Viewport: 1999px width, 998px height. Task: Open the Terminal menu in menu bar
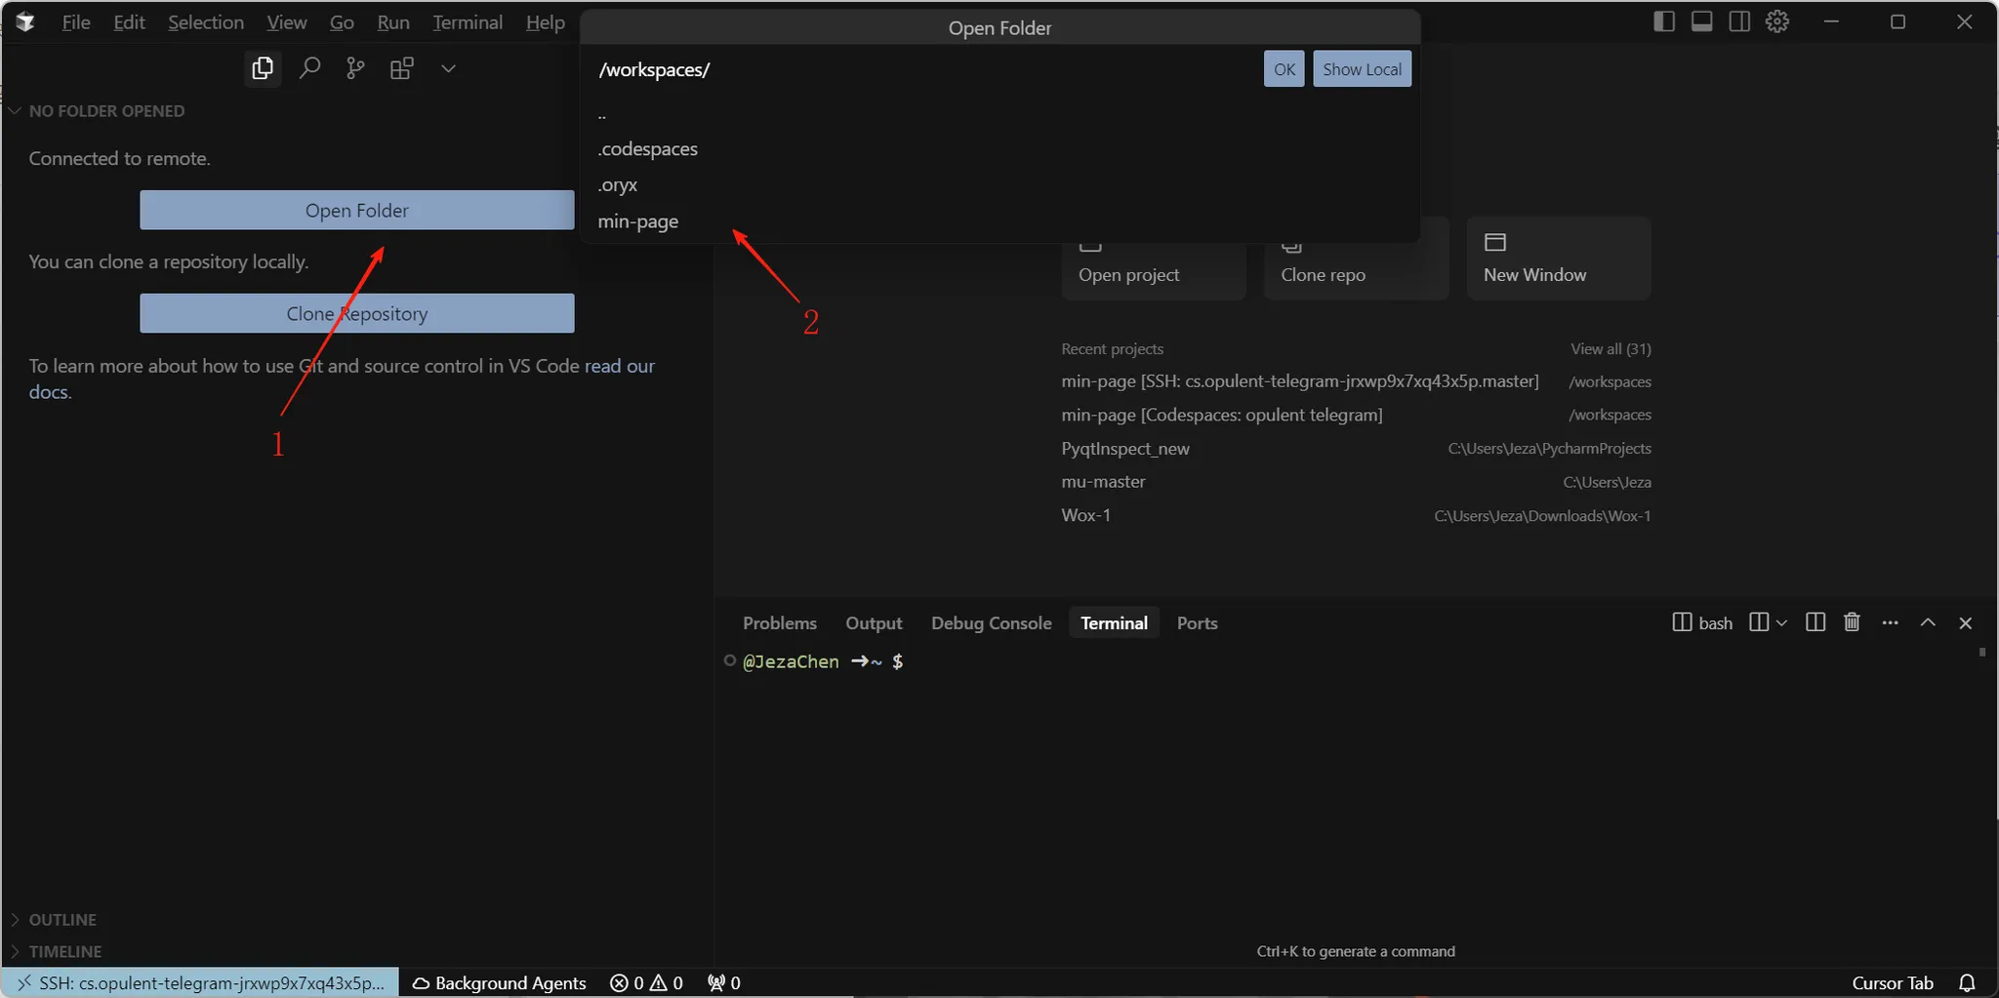468,22
